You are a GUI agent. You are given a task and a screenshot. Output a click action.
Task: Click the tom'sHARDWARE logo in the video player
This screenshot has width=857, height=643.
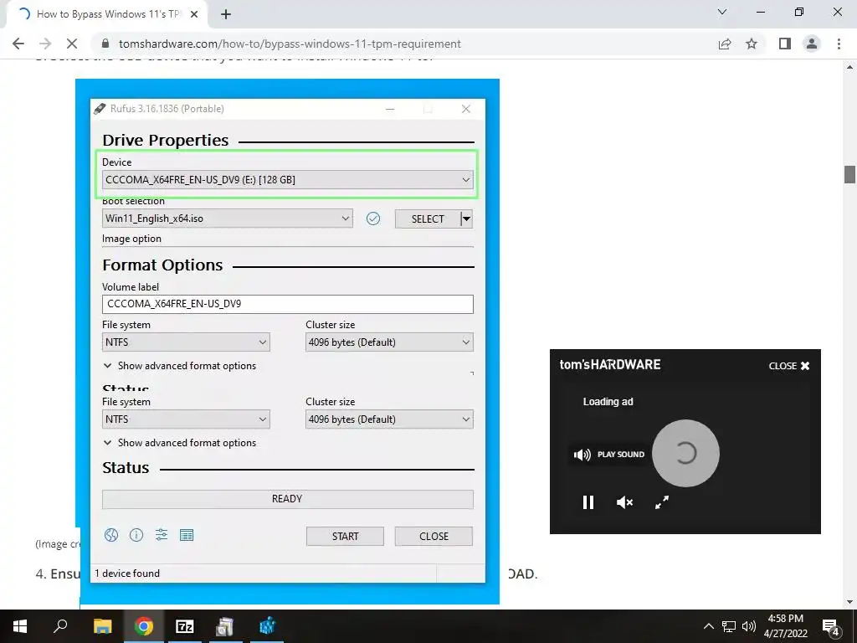pos(610,365)
